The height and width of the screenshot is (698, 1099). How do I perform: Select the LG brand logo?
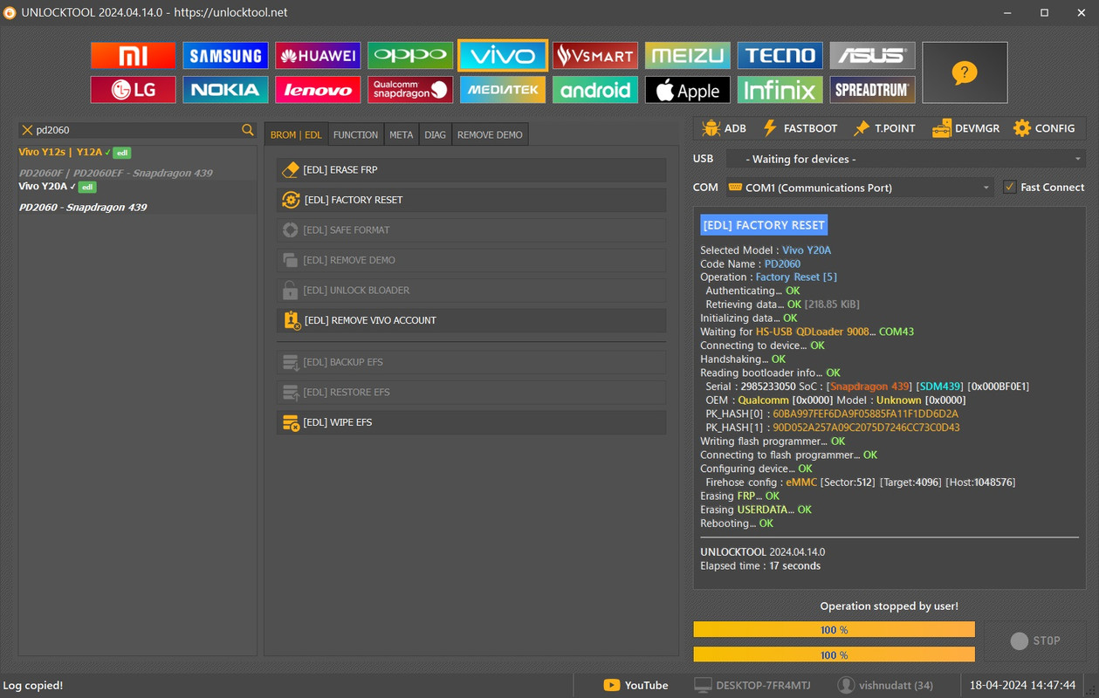coord(133,90)
